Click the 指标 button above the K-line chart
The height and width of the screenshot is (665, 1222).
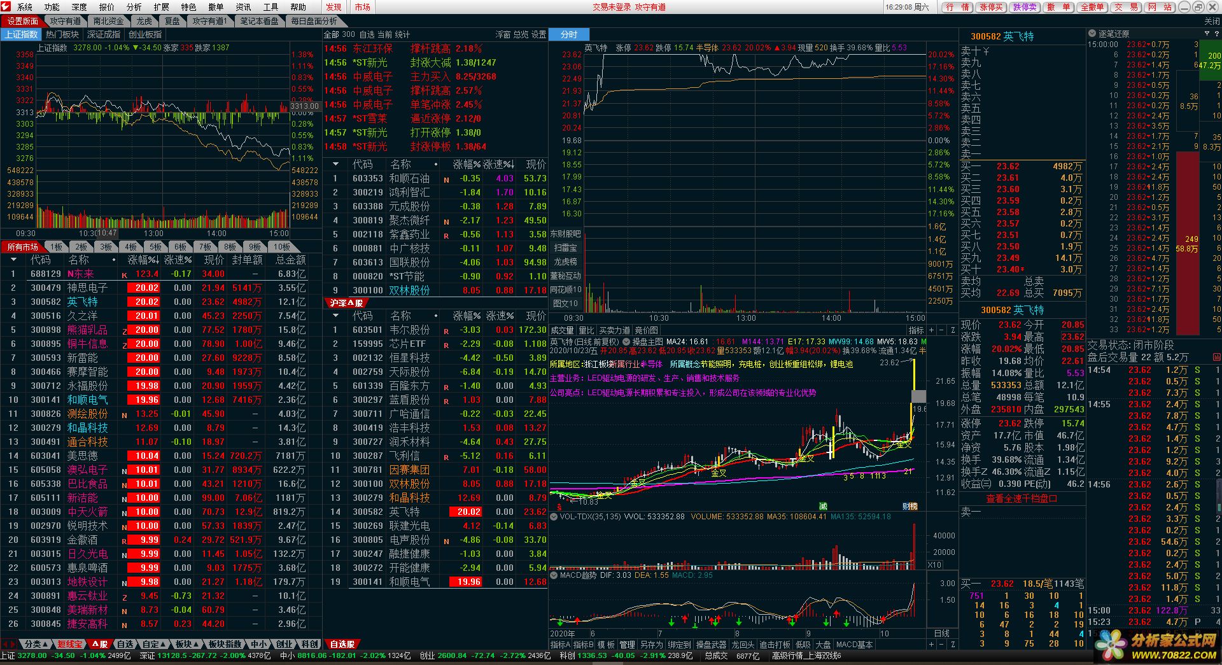coord(916,330)
